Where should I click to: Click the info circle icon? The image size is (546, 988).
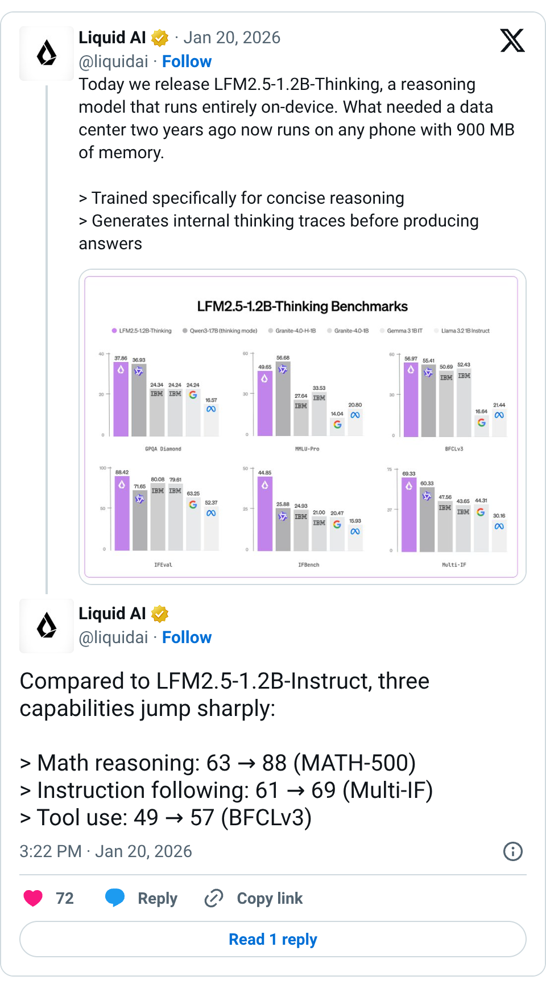pyautogui.click(x=512, y=851)
